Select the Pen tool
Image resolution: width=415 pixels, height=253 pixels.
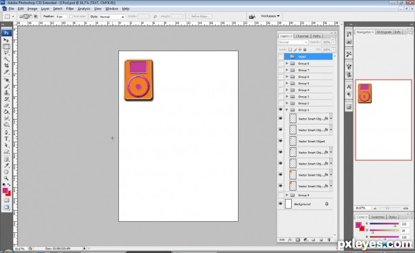(6, 132)
